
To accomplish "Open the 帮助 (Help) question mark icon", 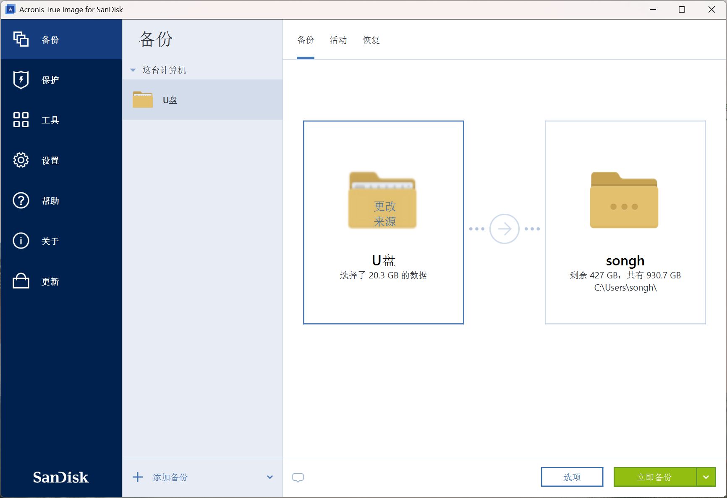I will (x=21, y=200).
